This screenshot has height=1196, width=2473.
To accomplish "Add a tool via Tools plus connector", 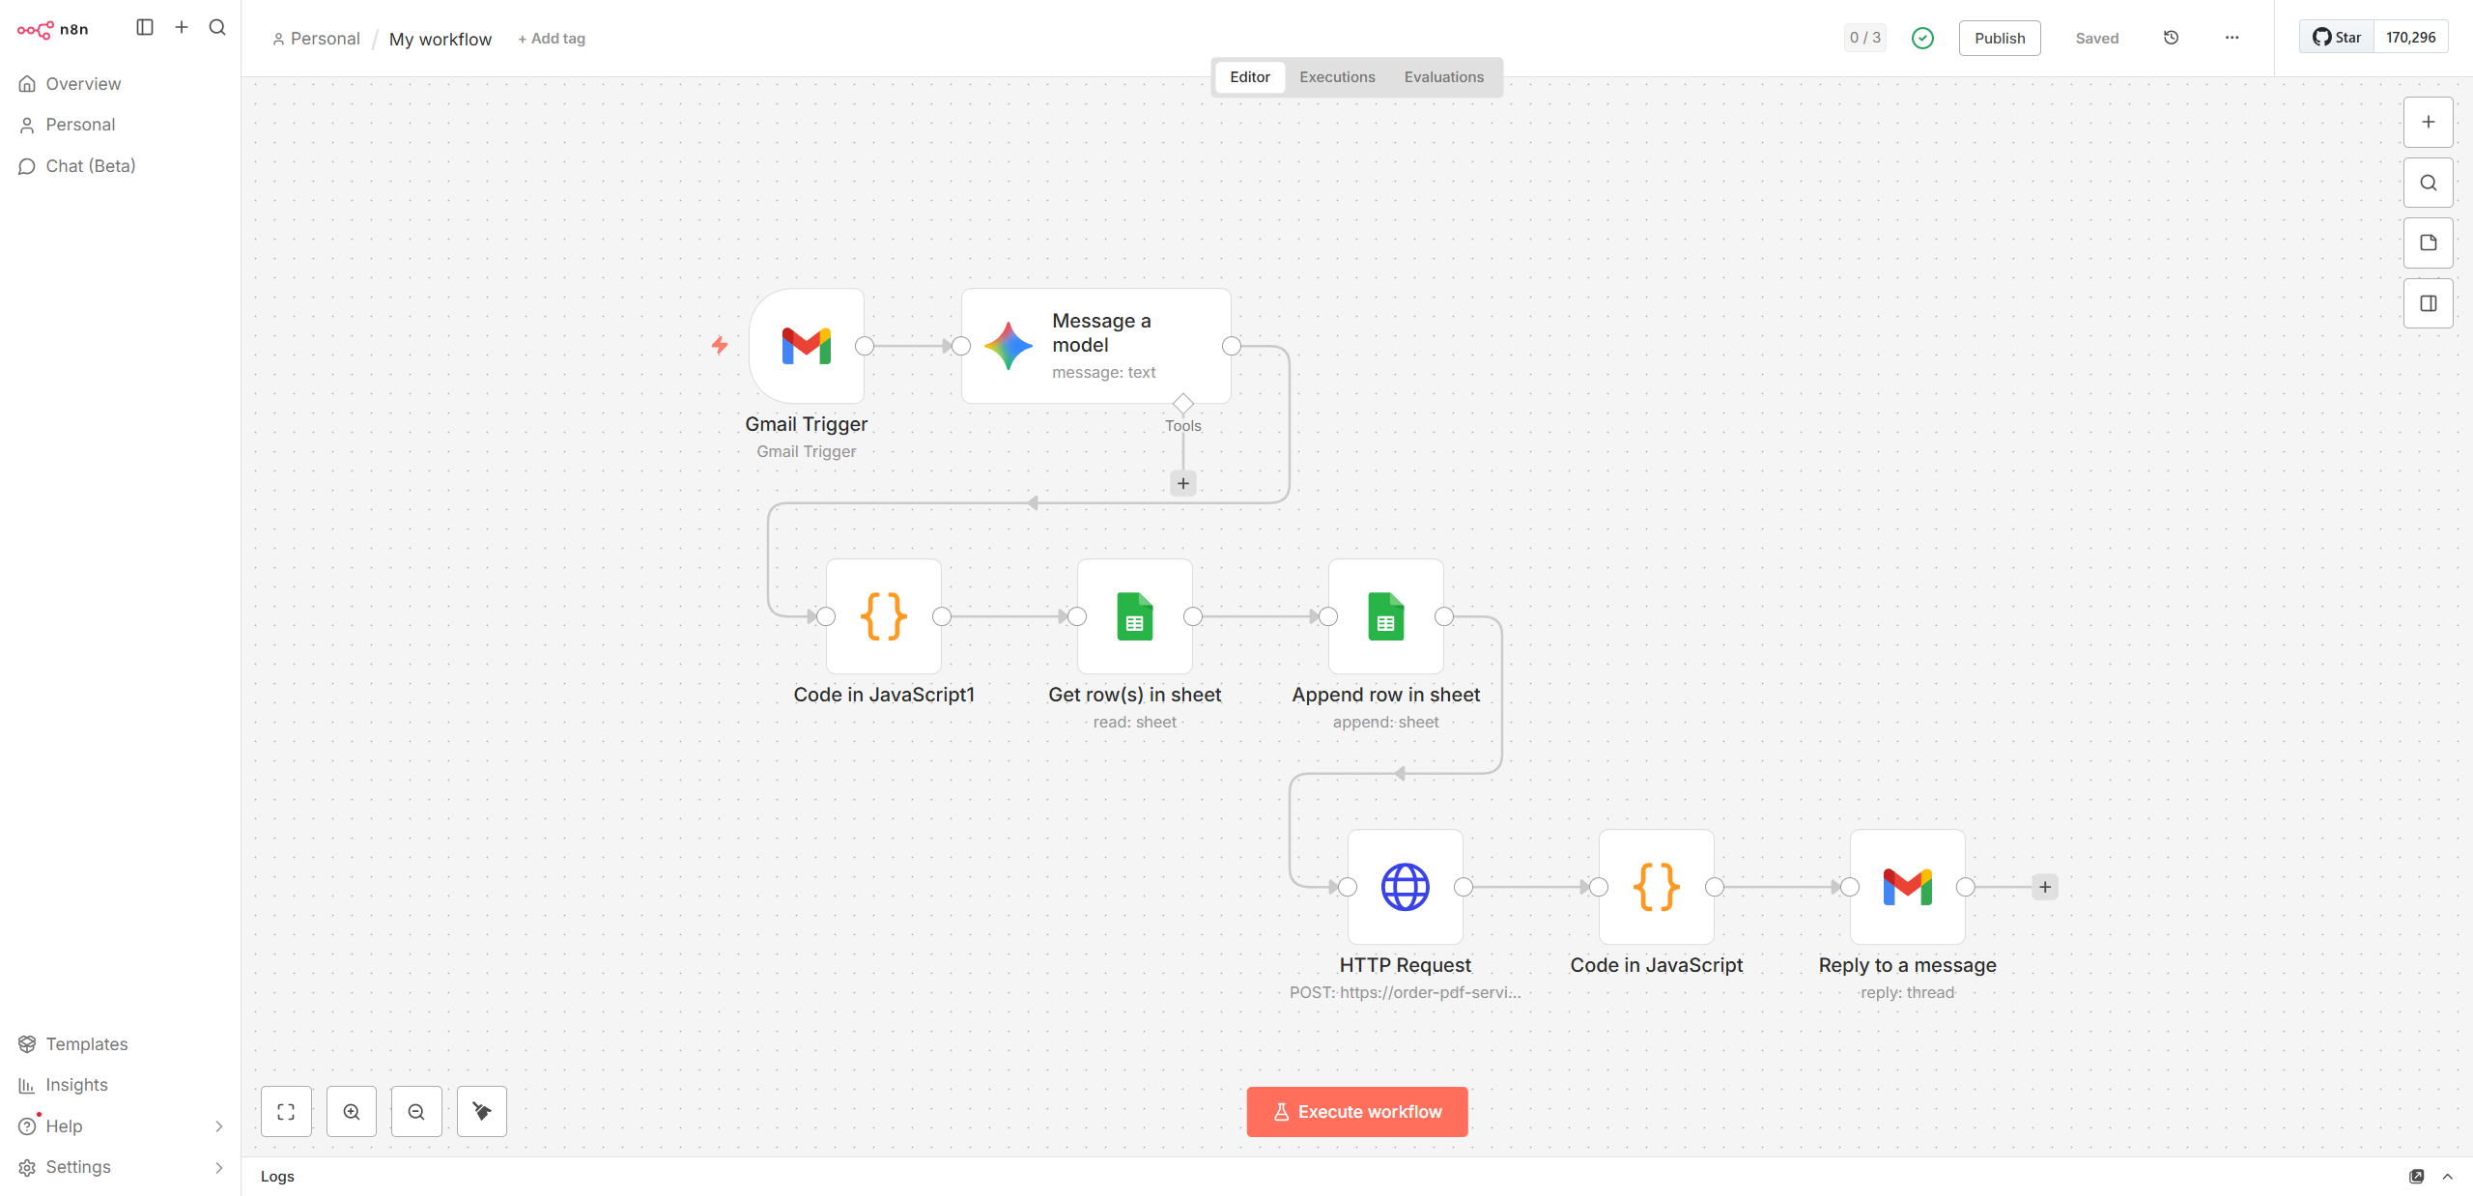I will coord(1182,483).
